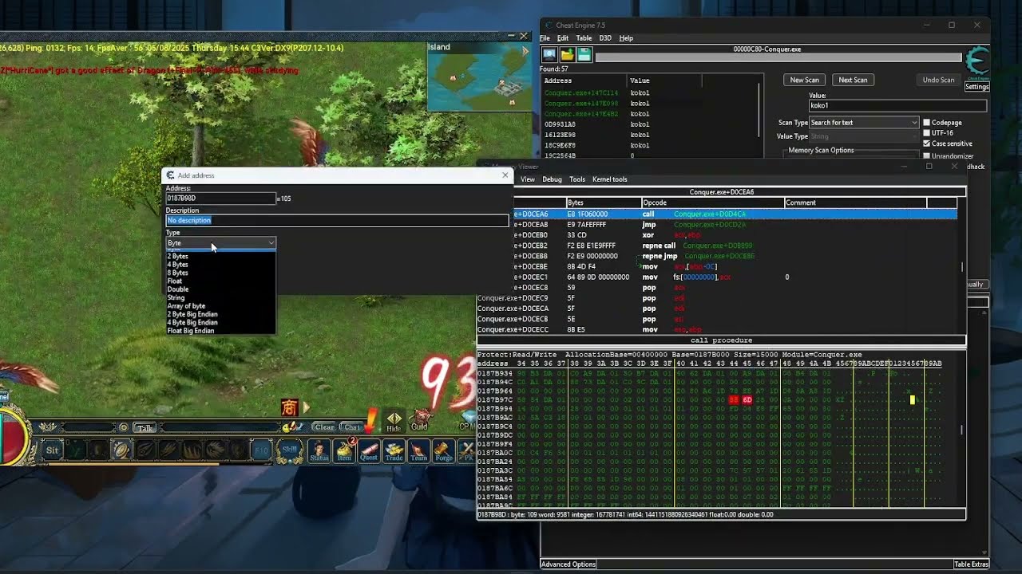Open the File menu in Cheat Engine

(x=545, y=38)
